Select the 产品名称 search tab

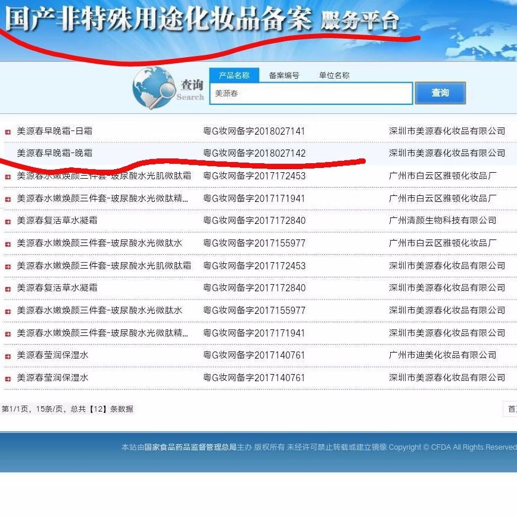point(234,76)
